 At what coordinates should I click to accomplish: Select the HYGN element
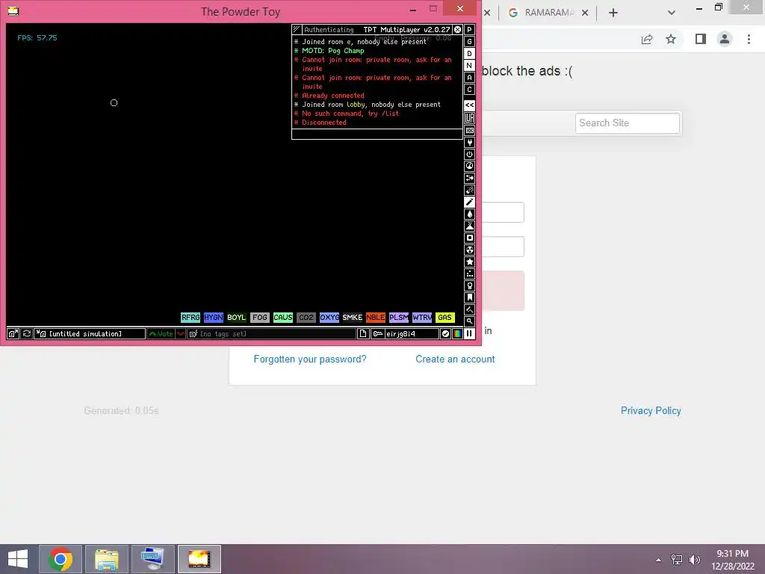point(213,318)
